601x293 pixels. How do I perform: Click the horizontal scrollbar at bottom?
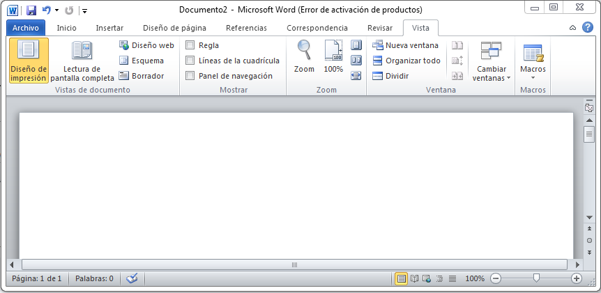[294, 264]
